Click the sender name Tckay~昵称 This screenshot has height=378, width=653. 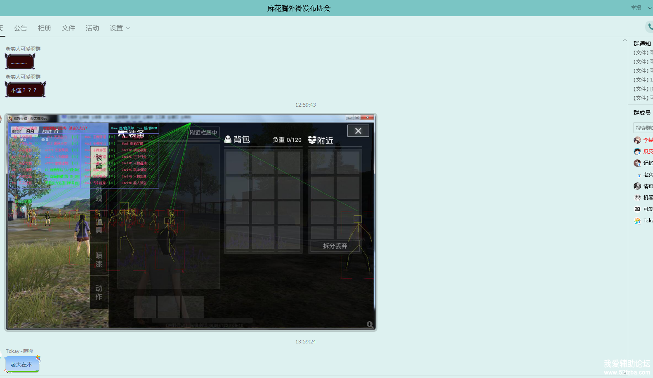click(19, 351)
